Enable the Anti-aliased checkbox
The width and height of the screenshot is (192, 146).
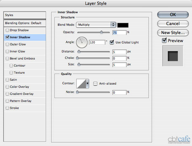tap(95, 84)
